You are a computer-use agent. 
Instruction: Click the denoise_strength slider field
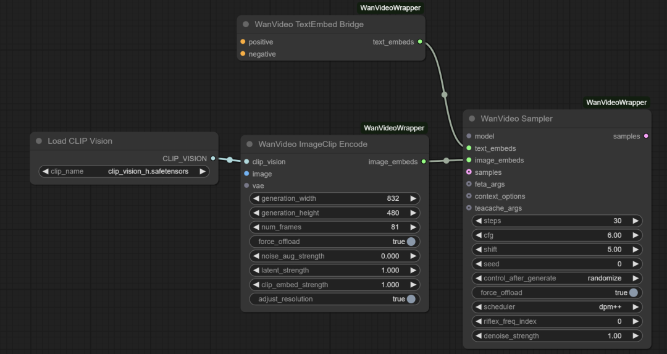pyautogui.click(x=557, y=336)
